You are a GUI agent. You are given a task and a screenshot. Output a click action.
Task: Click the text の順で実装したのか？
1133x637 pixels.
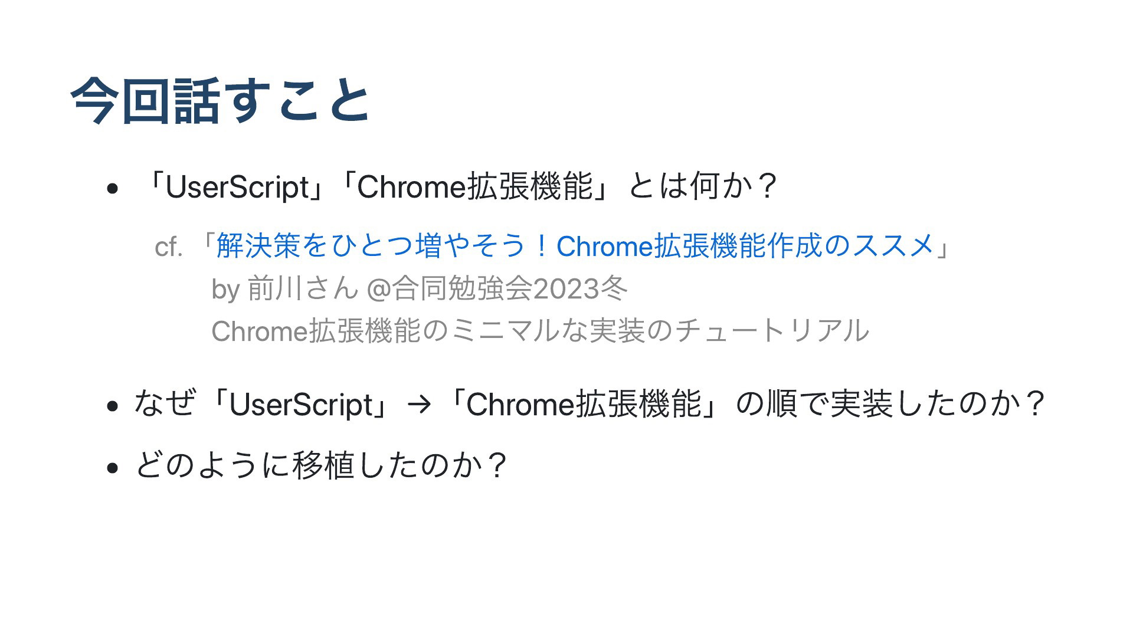coord(891,404)
